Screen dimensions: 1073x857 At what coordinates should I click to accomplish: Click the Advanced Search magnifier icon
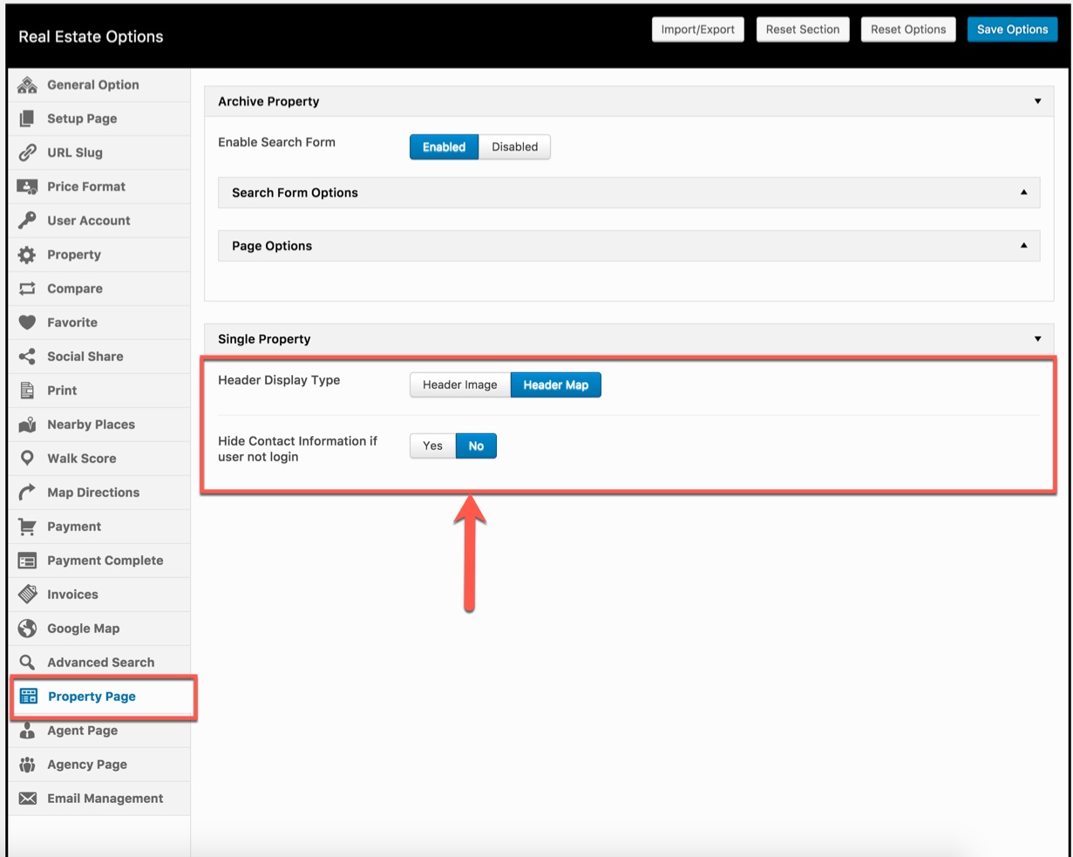point(27,663)
